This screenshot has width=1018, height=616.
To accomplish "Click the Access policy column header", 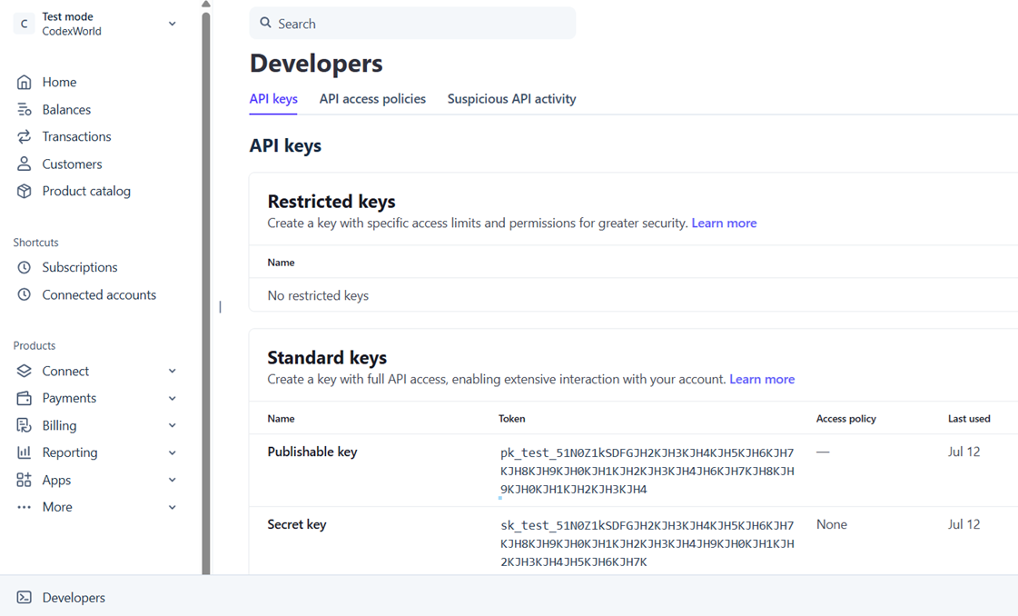I will coord(846,419).
